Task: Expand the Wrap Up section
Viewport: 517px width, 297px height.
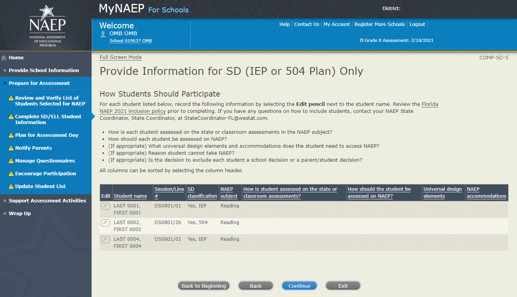Action: [19, 213]
